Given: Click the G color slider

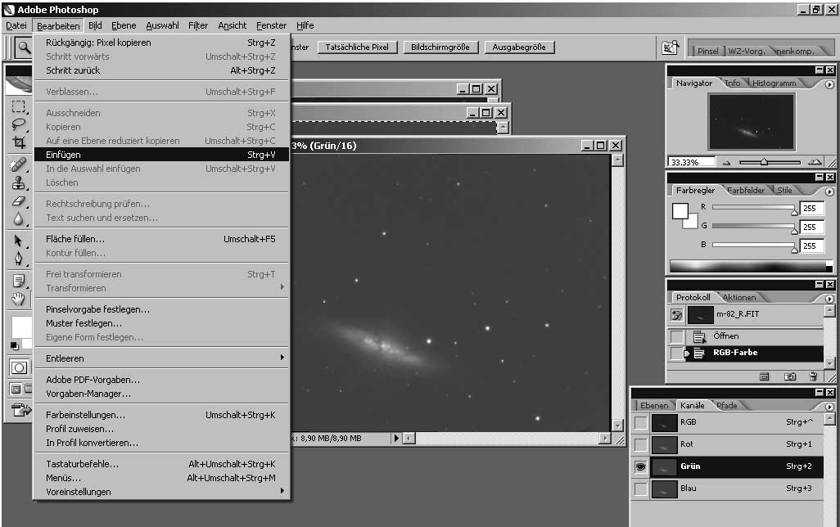Looking at the screenshot, I should tap(754, 227).
